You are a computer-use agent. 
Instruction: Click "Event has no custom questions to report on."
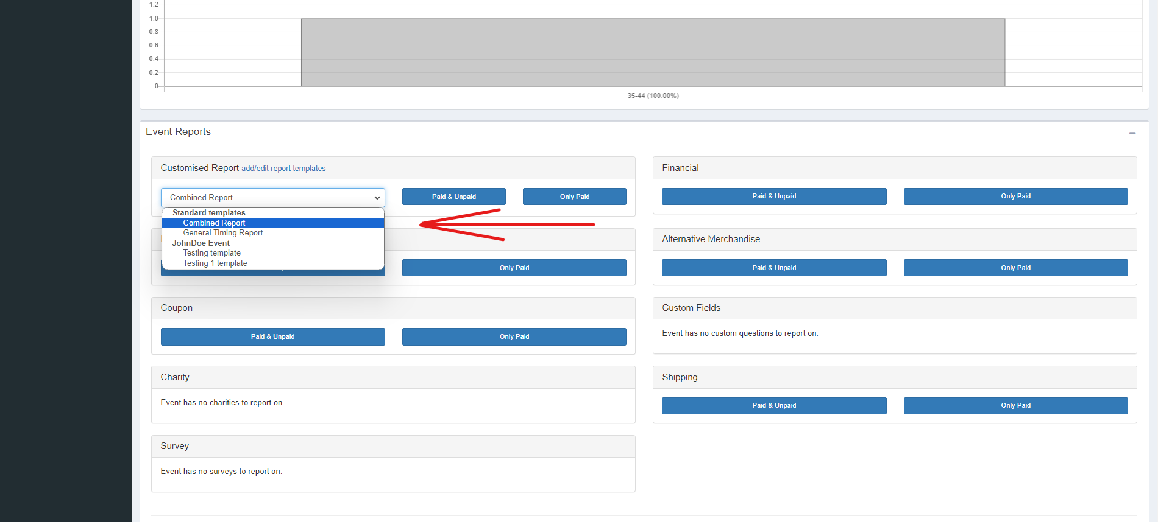pyautogui.click(x=740, y=333)
